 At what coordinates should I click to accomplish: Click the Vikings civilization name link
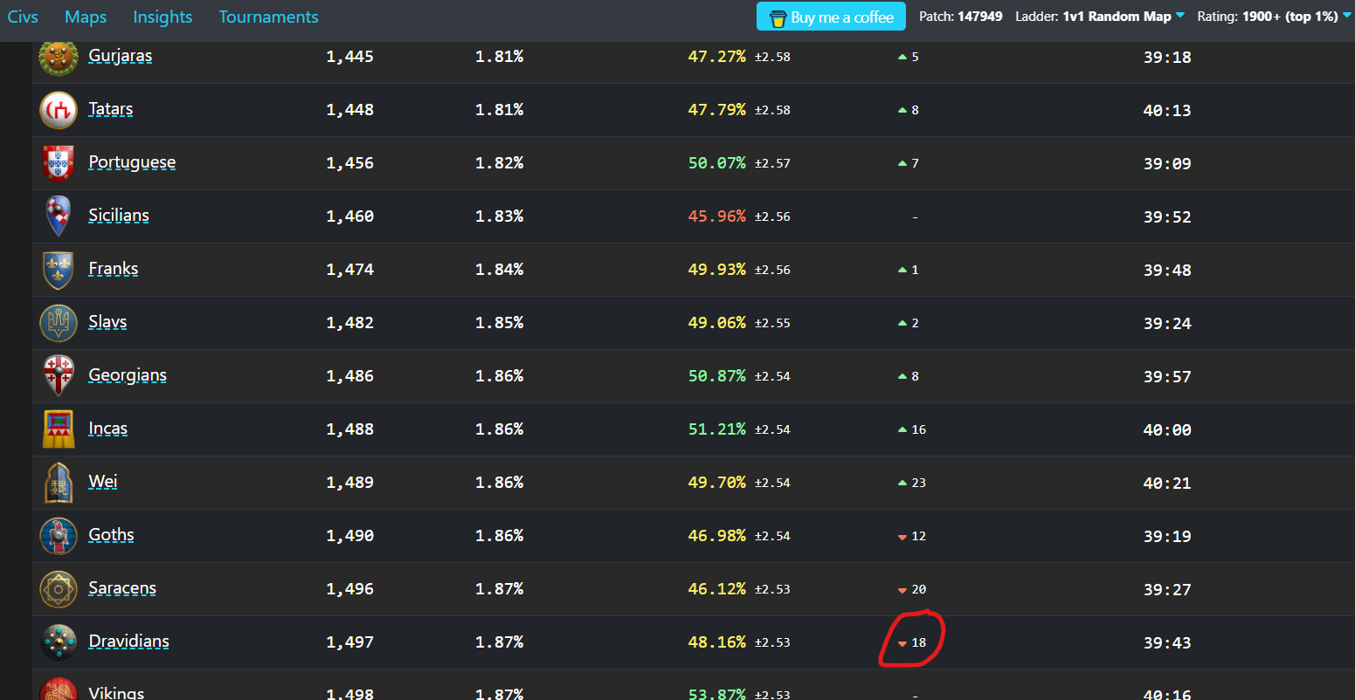(116, 692)
